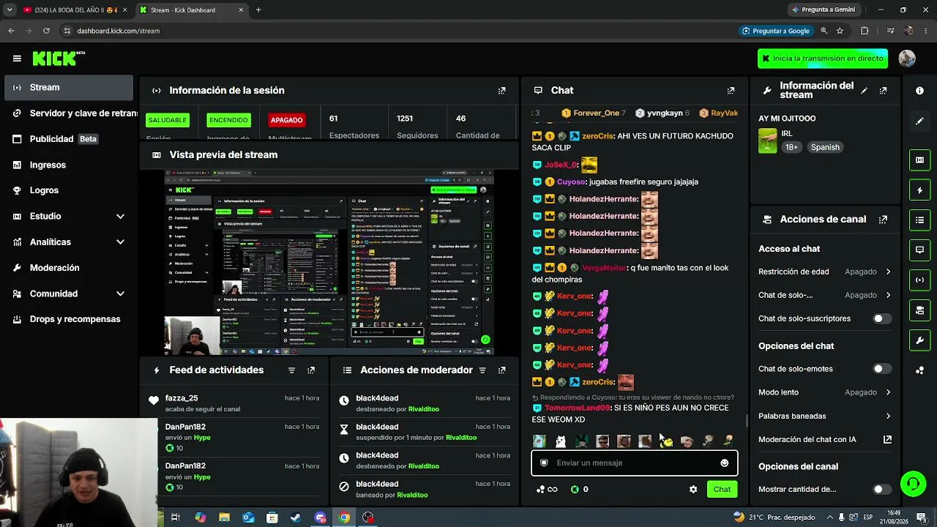Toggle moderator actions list widget in right rail
The width and height of the screenshot is (937, 527).
(x=919, y=220)
